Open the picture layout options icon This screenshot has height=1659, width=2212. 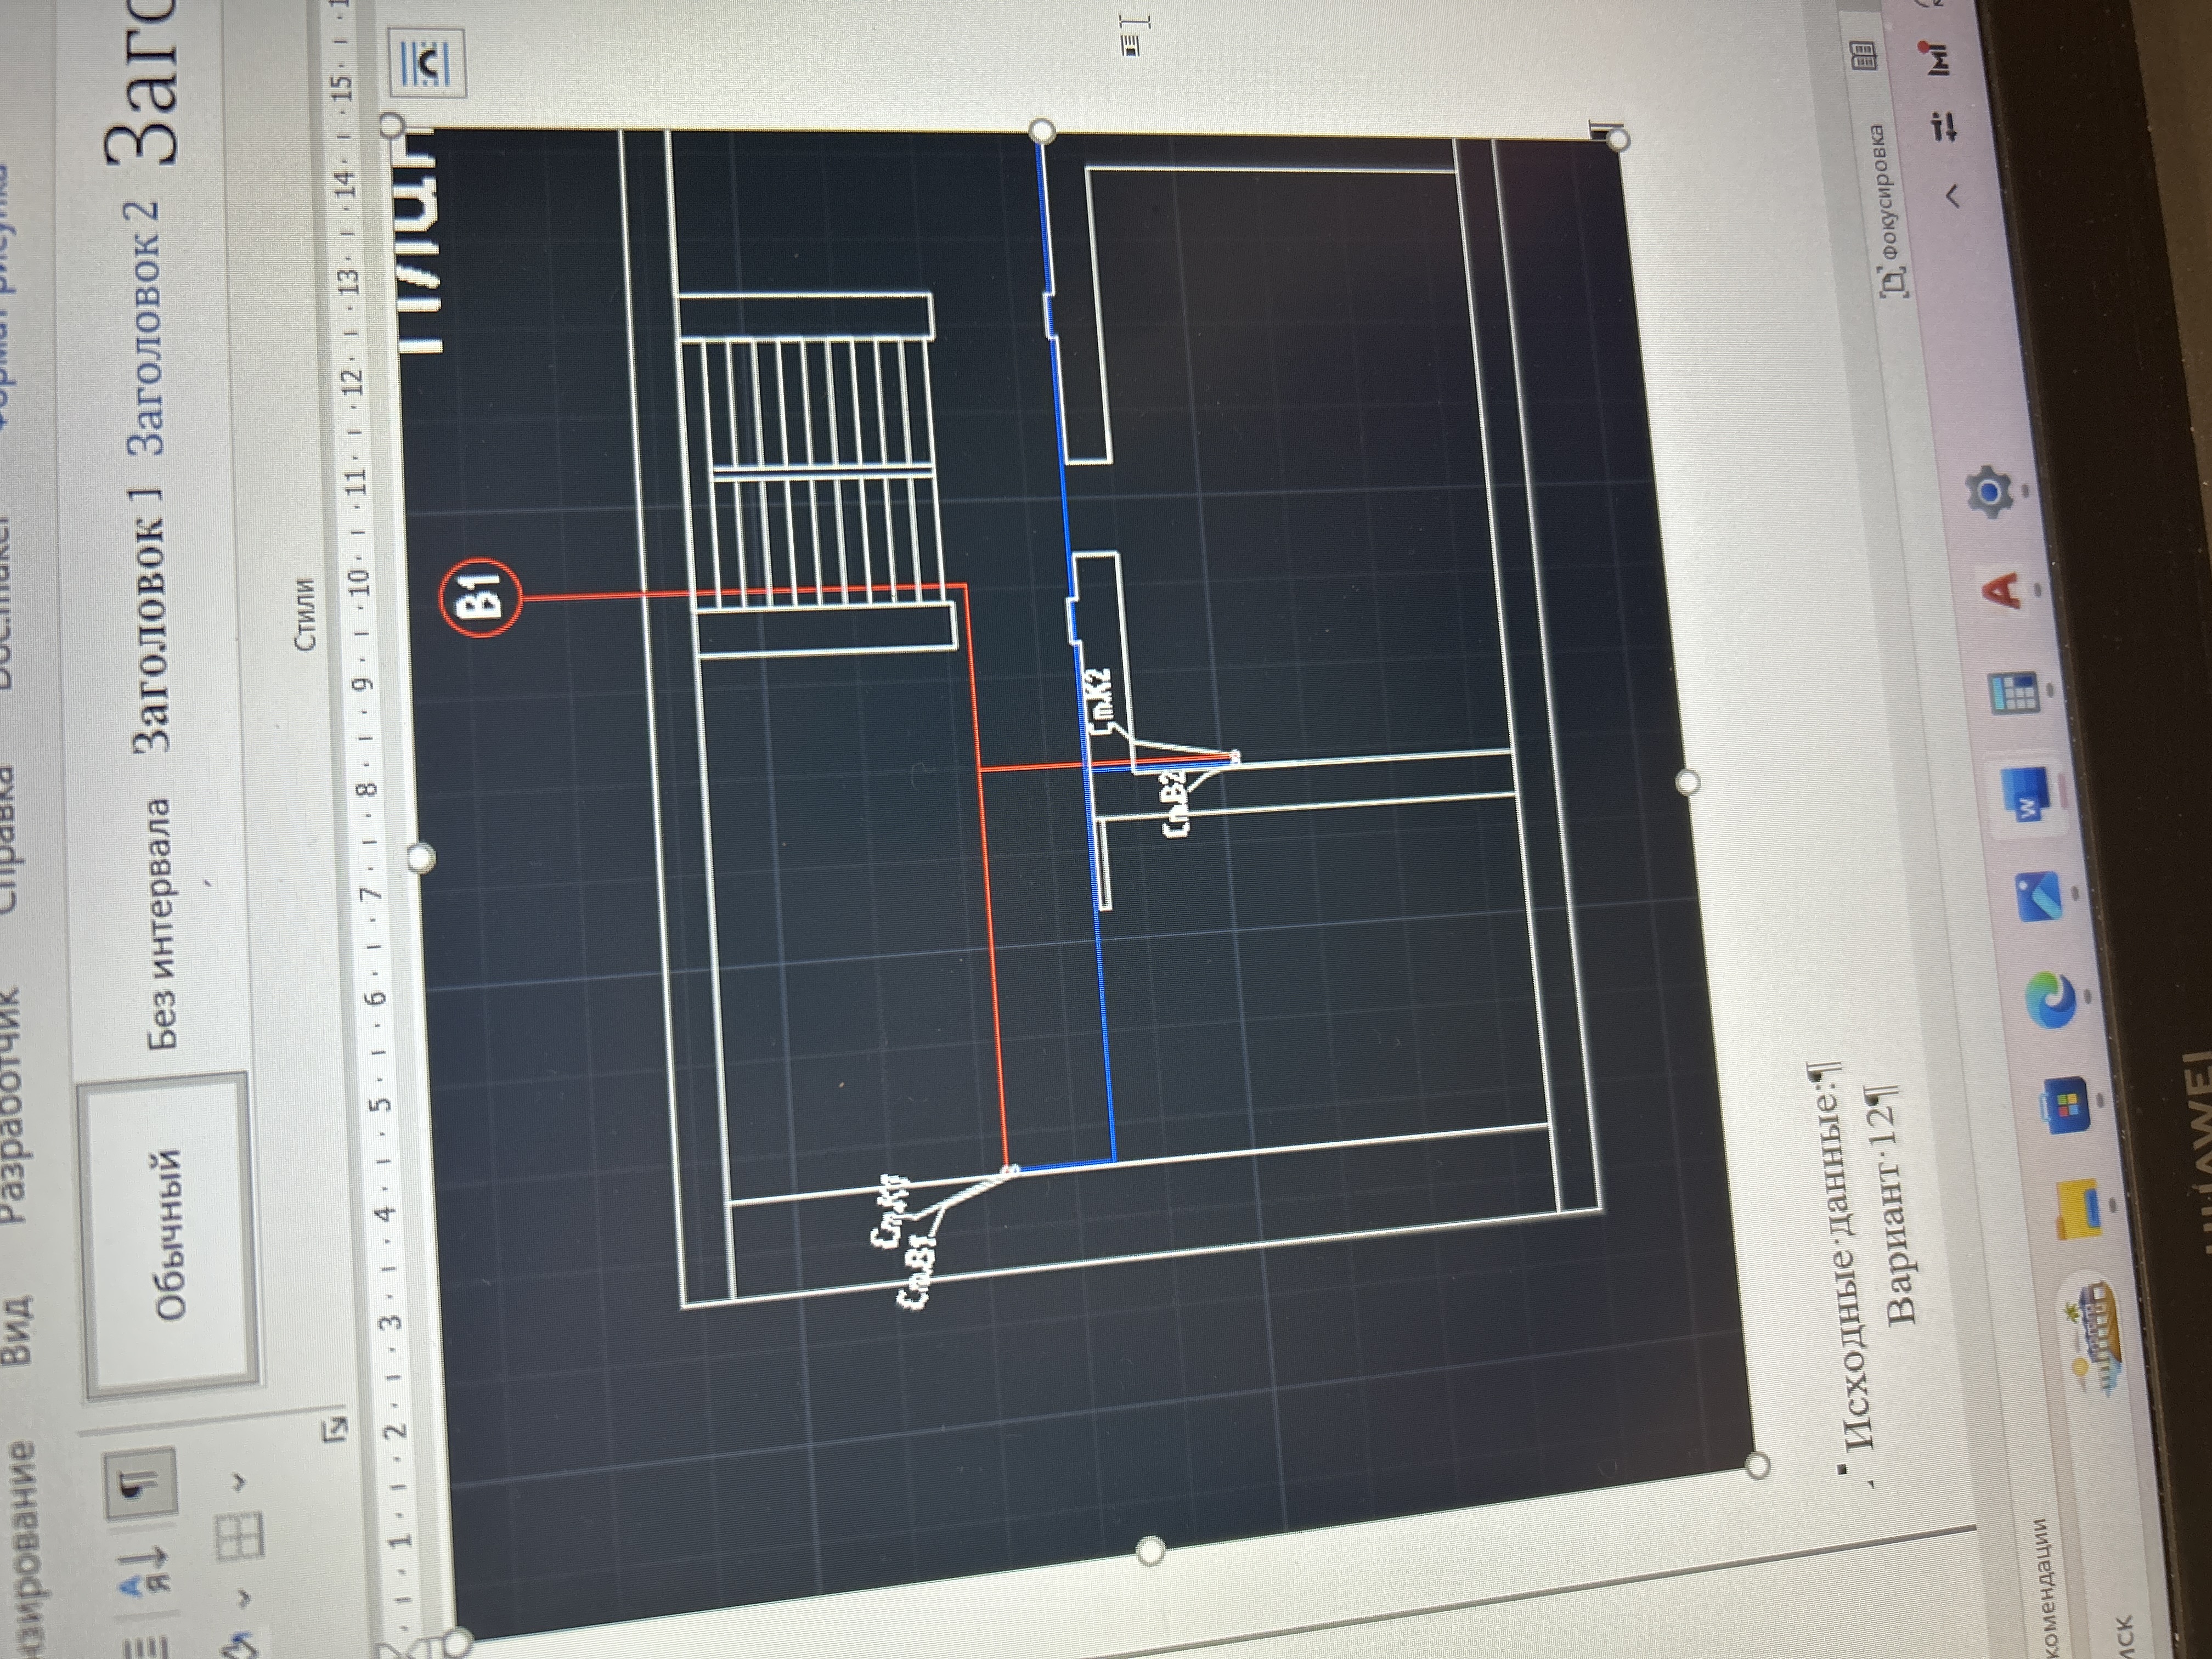click(427, 64)
